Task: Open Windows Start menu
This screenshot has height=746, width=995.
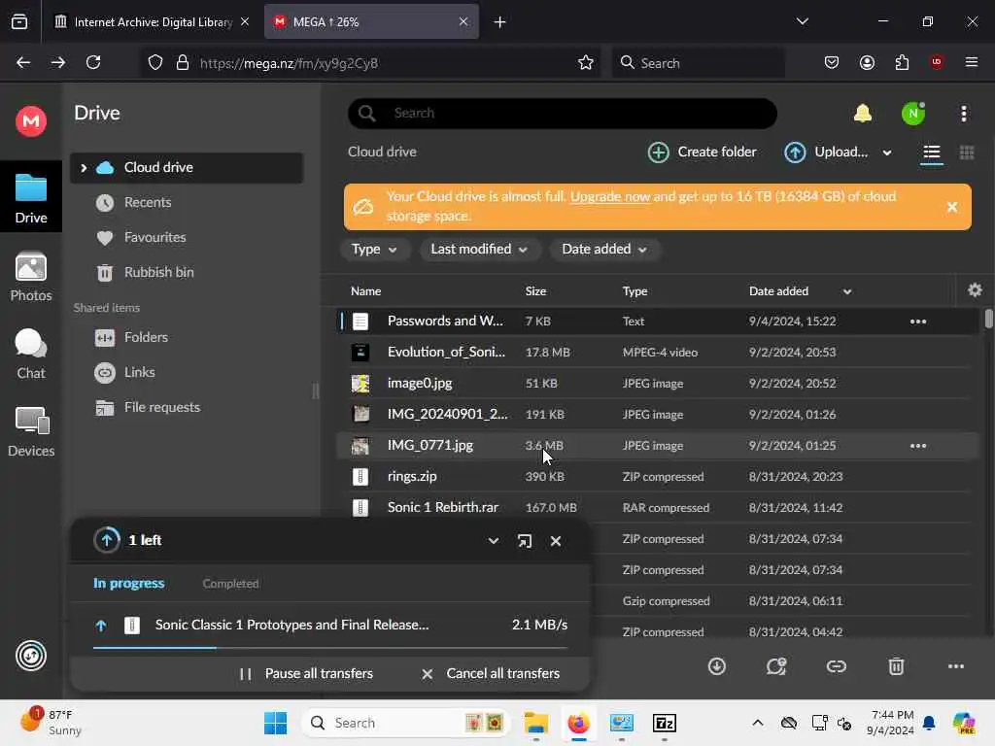Action: tap(275, 723)
